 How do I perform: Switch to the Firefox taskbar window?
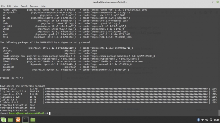(18, 120)
